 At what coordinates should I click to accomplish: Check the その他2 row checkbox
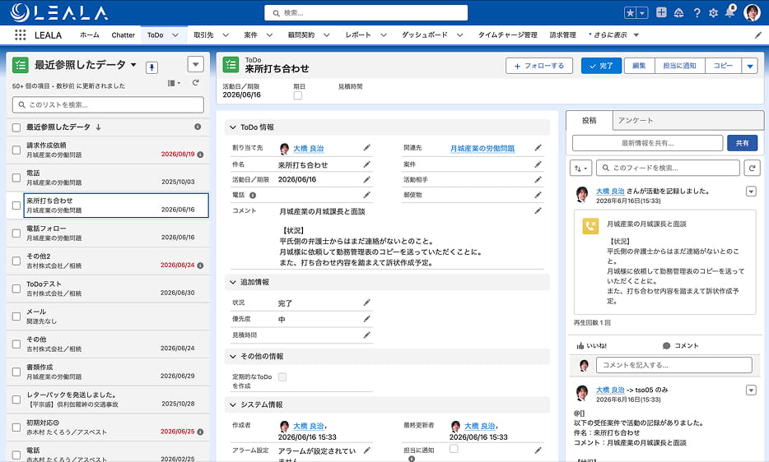click(16, 261)
